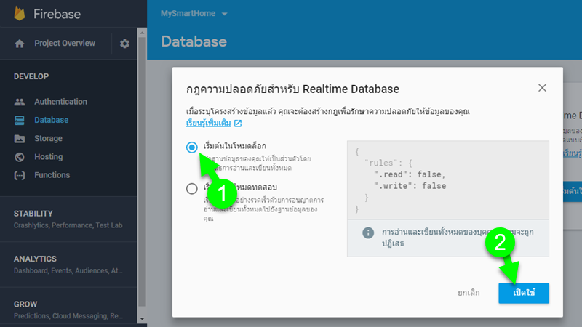Click the Functions brackets icon

click(x=20, y=175)
